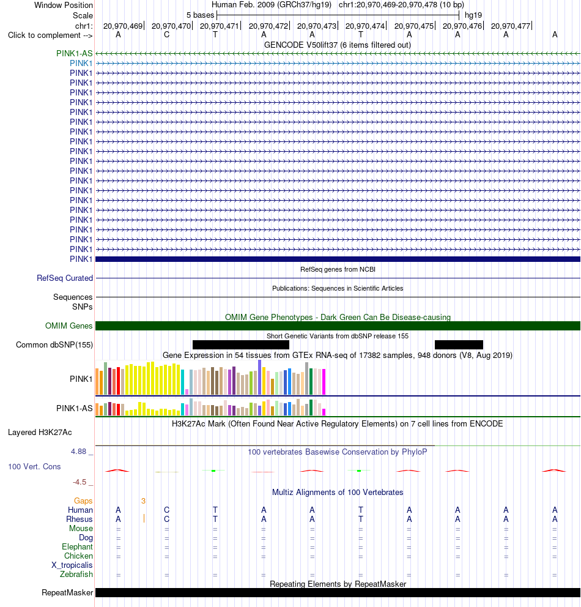Click '100 vertebrates Basewise Conservation by PhyloP' title
The image size is (581, 607).
[338, 452]
